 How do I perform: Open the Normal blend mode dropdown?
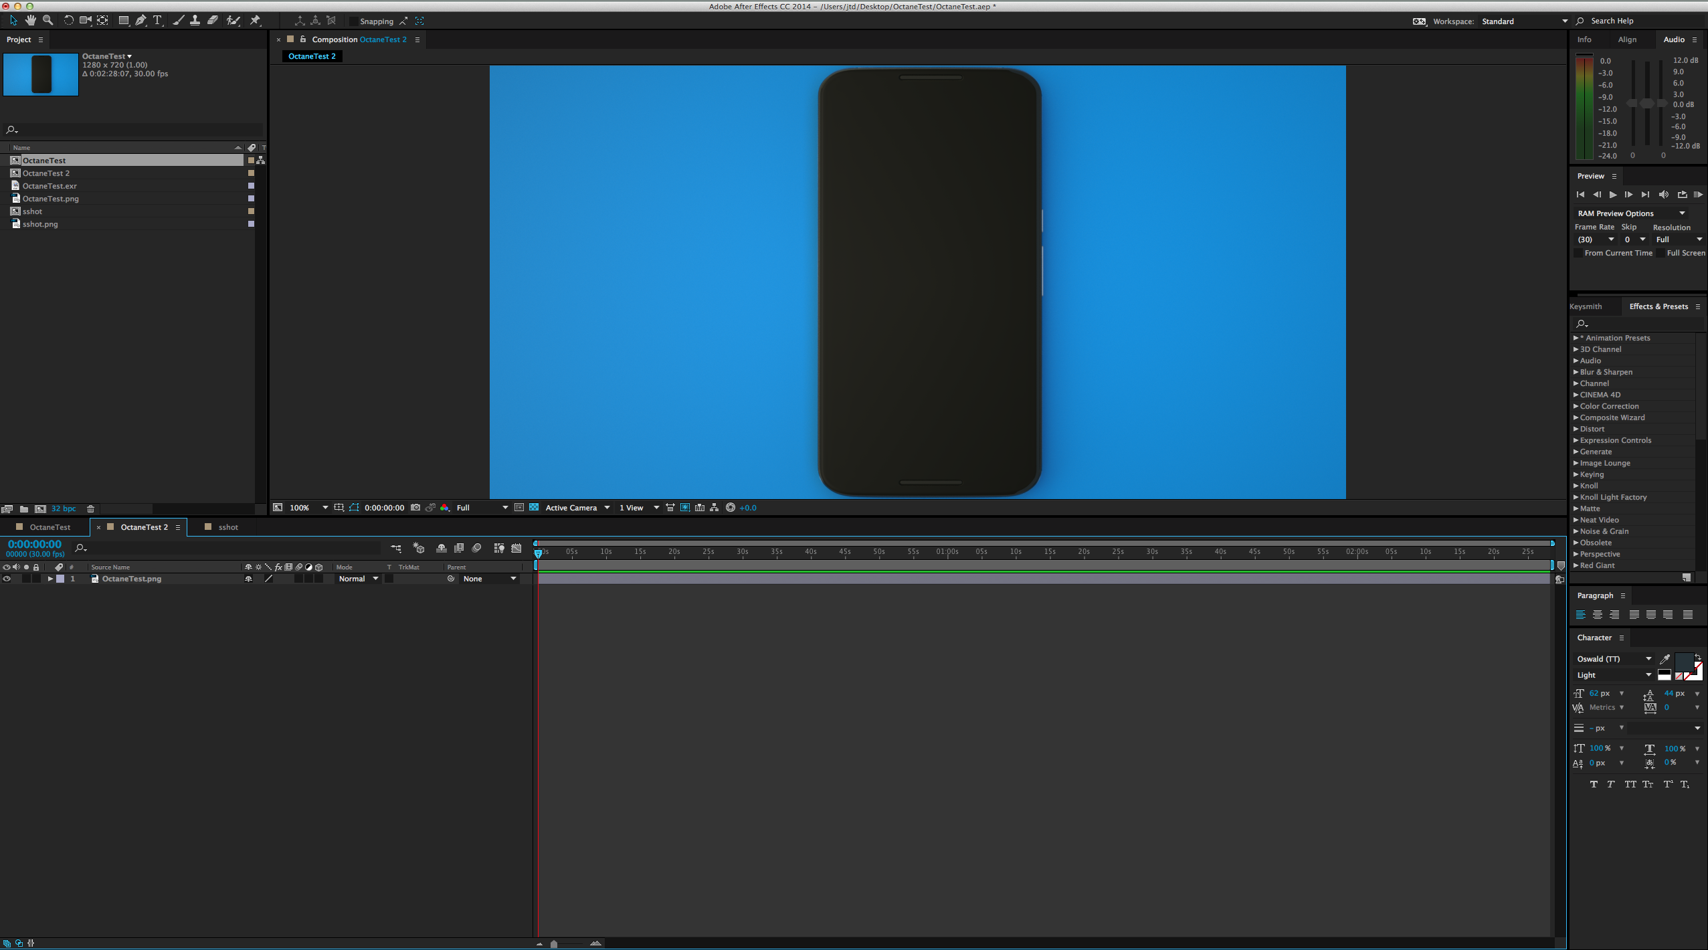tap(358, 579)
